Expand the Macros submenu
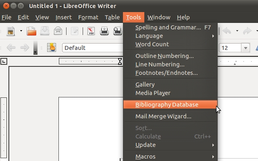 [x=170, y=157]
